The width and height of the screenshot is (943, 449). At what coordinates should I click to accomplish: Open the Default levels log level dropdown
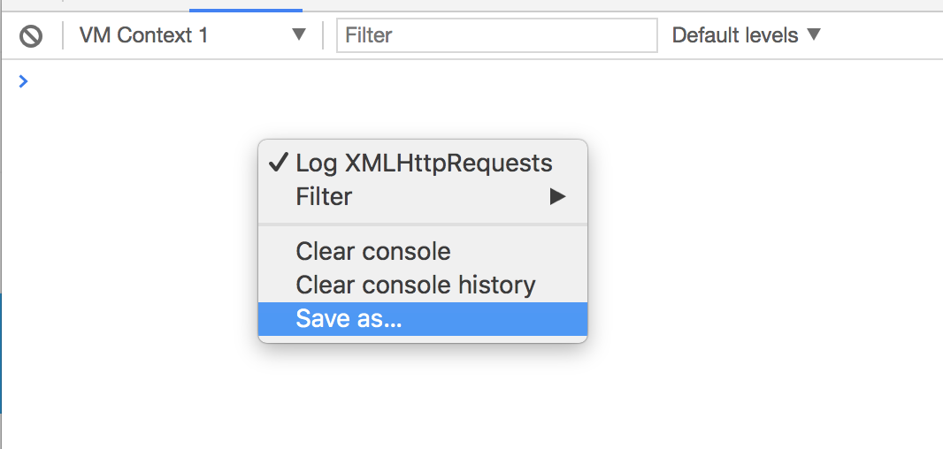(x=746, y=34)
